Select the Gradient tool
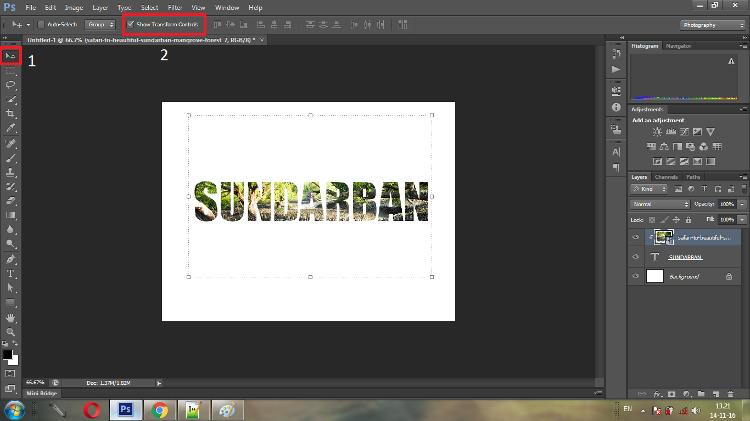 click(10, 215)
